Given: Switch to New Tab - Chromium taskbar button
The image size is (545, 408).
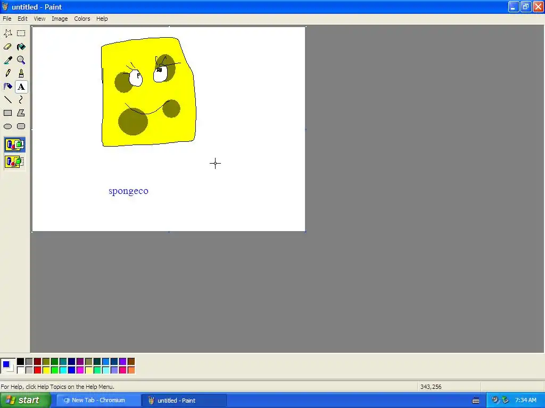Looking at the screenshot, I should [98, 401].
